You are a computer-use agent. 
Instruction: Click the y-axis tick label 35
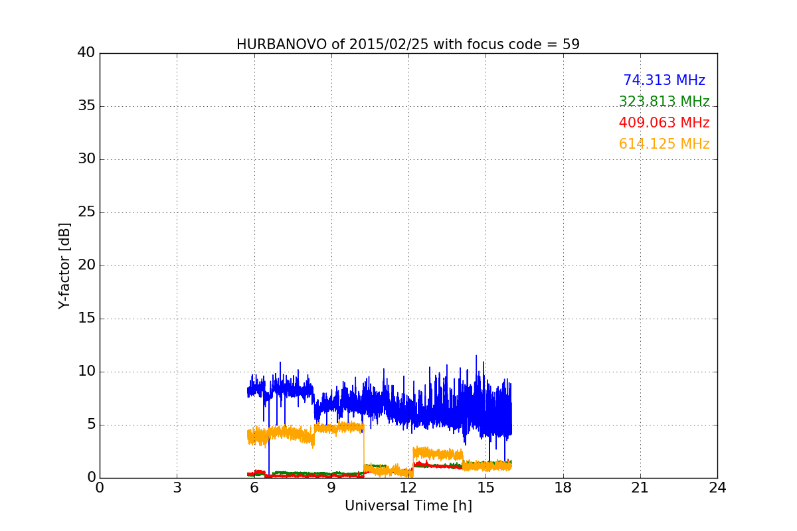(x=86, y=106)
